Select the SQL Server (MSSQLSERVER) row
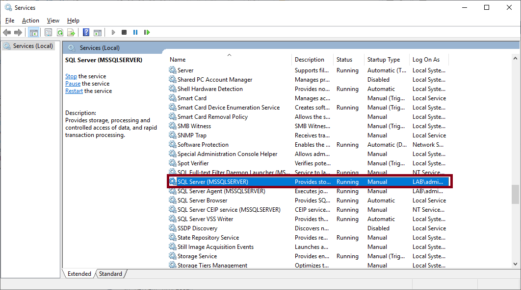Viewport: 521px width, 290px height. click(309, 182)
